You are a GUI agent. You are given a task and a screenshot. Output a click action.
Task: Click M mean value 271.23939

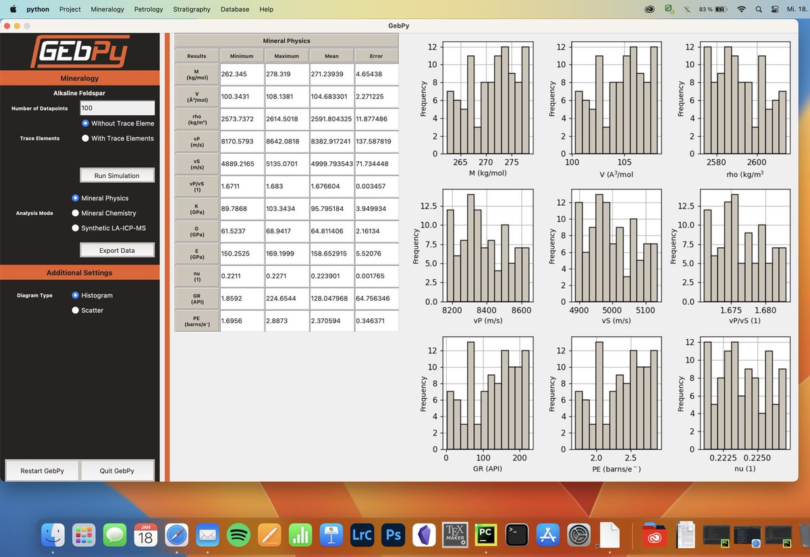click(331, 74)
